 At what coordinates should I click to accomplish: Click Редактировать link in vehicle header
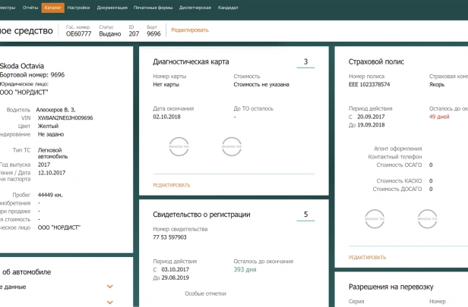click(190, 30)
